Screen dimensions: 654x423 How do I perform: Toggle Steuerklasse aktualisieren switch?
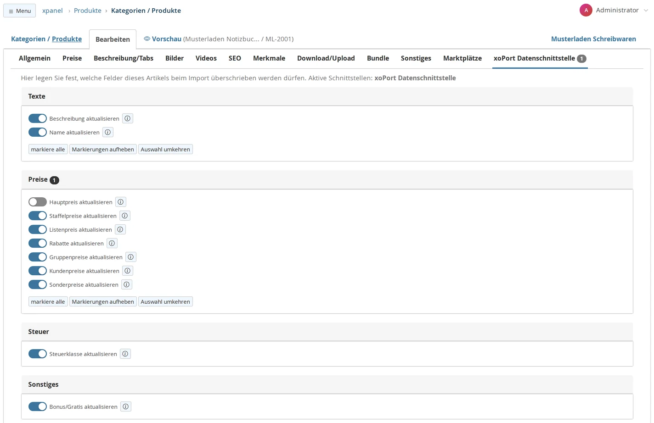coord(38,354)
